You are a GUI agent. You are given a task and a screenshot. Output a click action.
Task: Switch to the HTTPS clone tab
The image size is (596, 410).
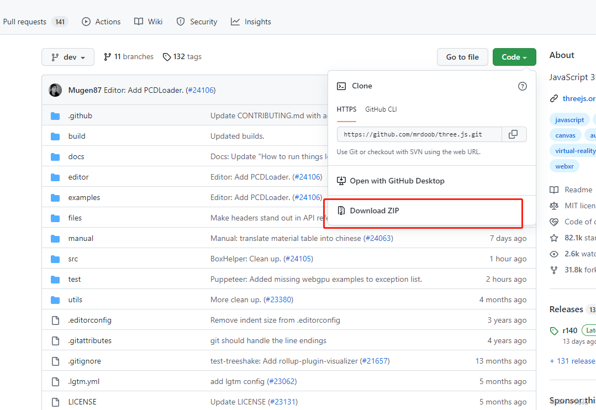347,109
